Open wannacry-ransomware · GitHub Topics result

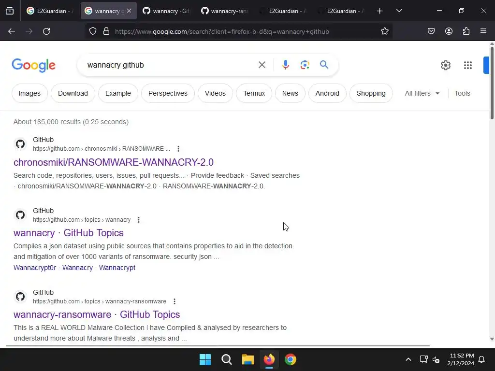97,314
